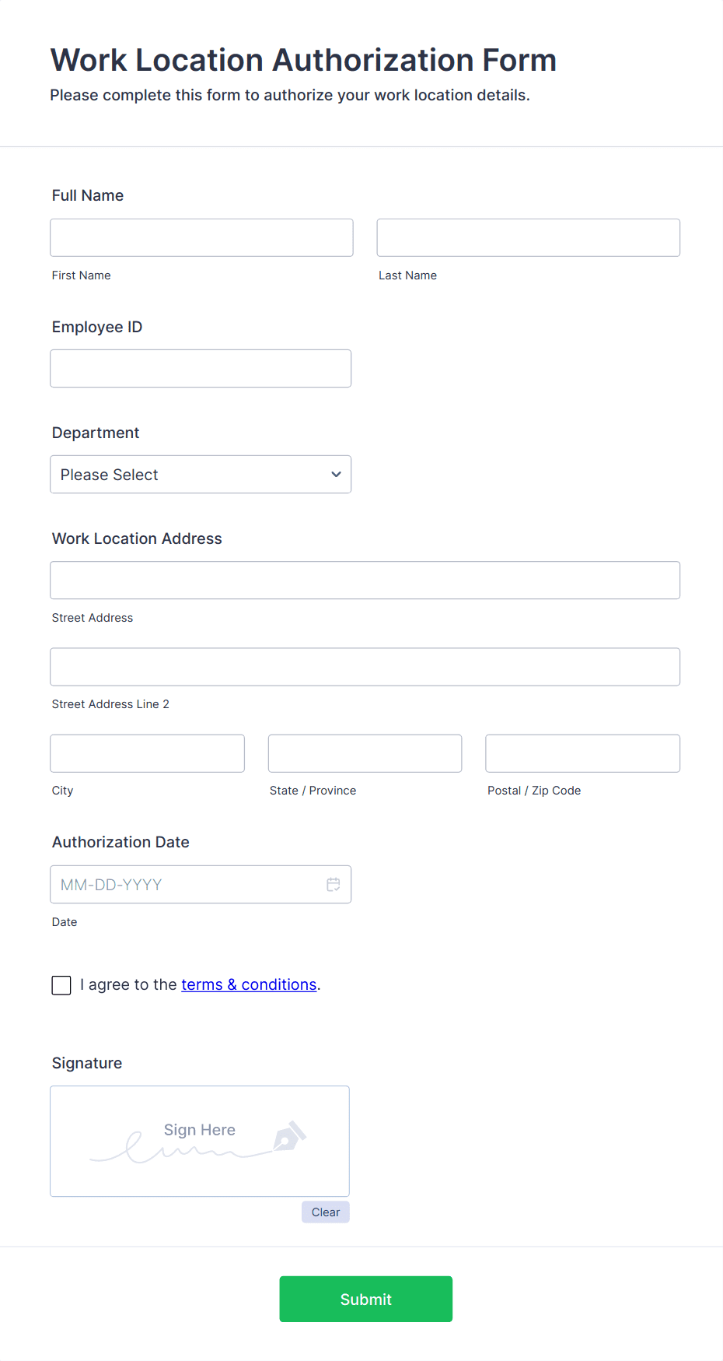The image size is (723, 1361).
Task: Click inside the Sign Here signature area
Action: pos(199,1141)
